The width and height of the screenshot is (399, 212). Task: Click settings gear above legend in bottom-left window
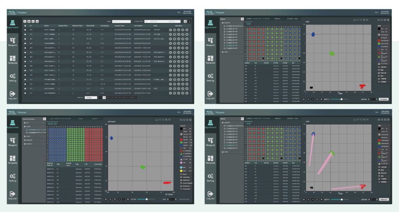191,120
